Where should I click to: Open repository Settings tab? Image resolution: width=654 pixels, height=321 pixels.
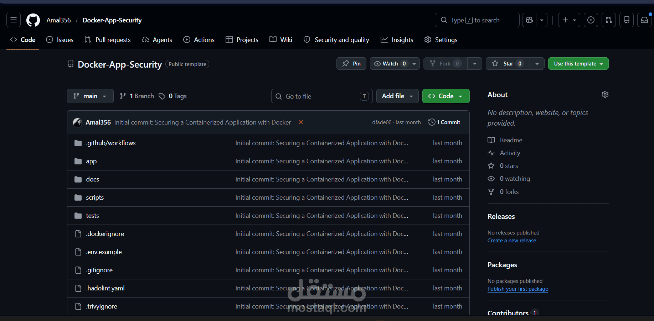pyautogui.click(x=441, y=40)
